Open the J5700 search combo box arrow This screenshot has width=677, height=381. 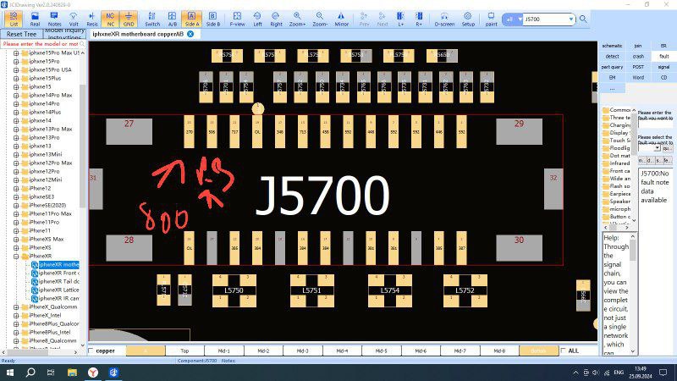570,19
